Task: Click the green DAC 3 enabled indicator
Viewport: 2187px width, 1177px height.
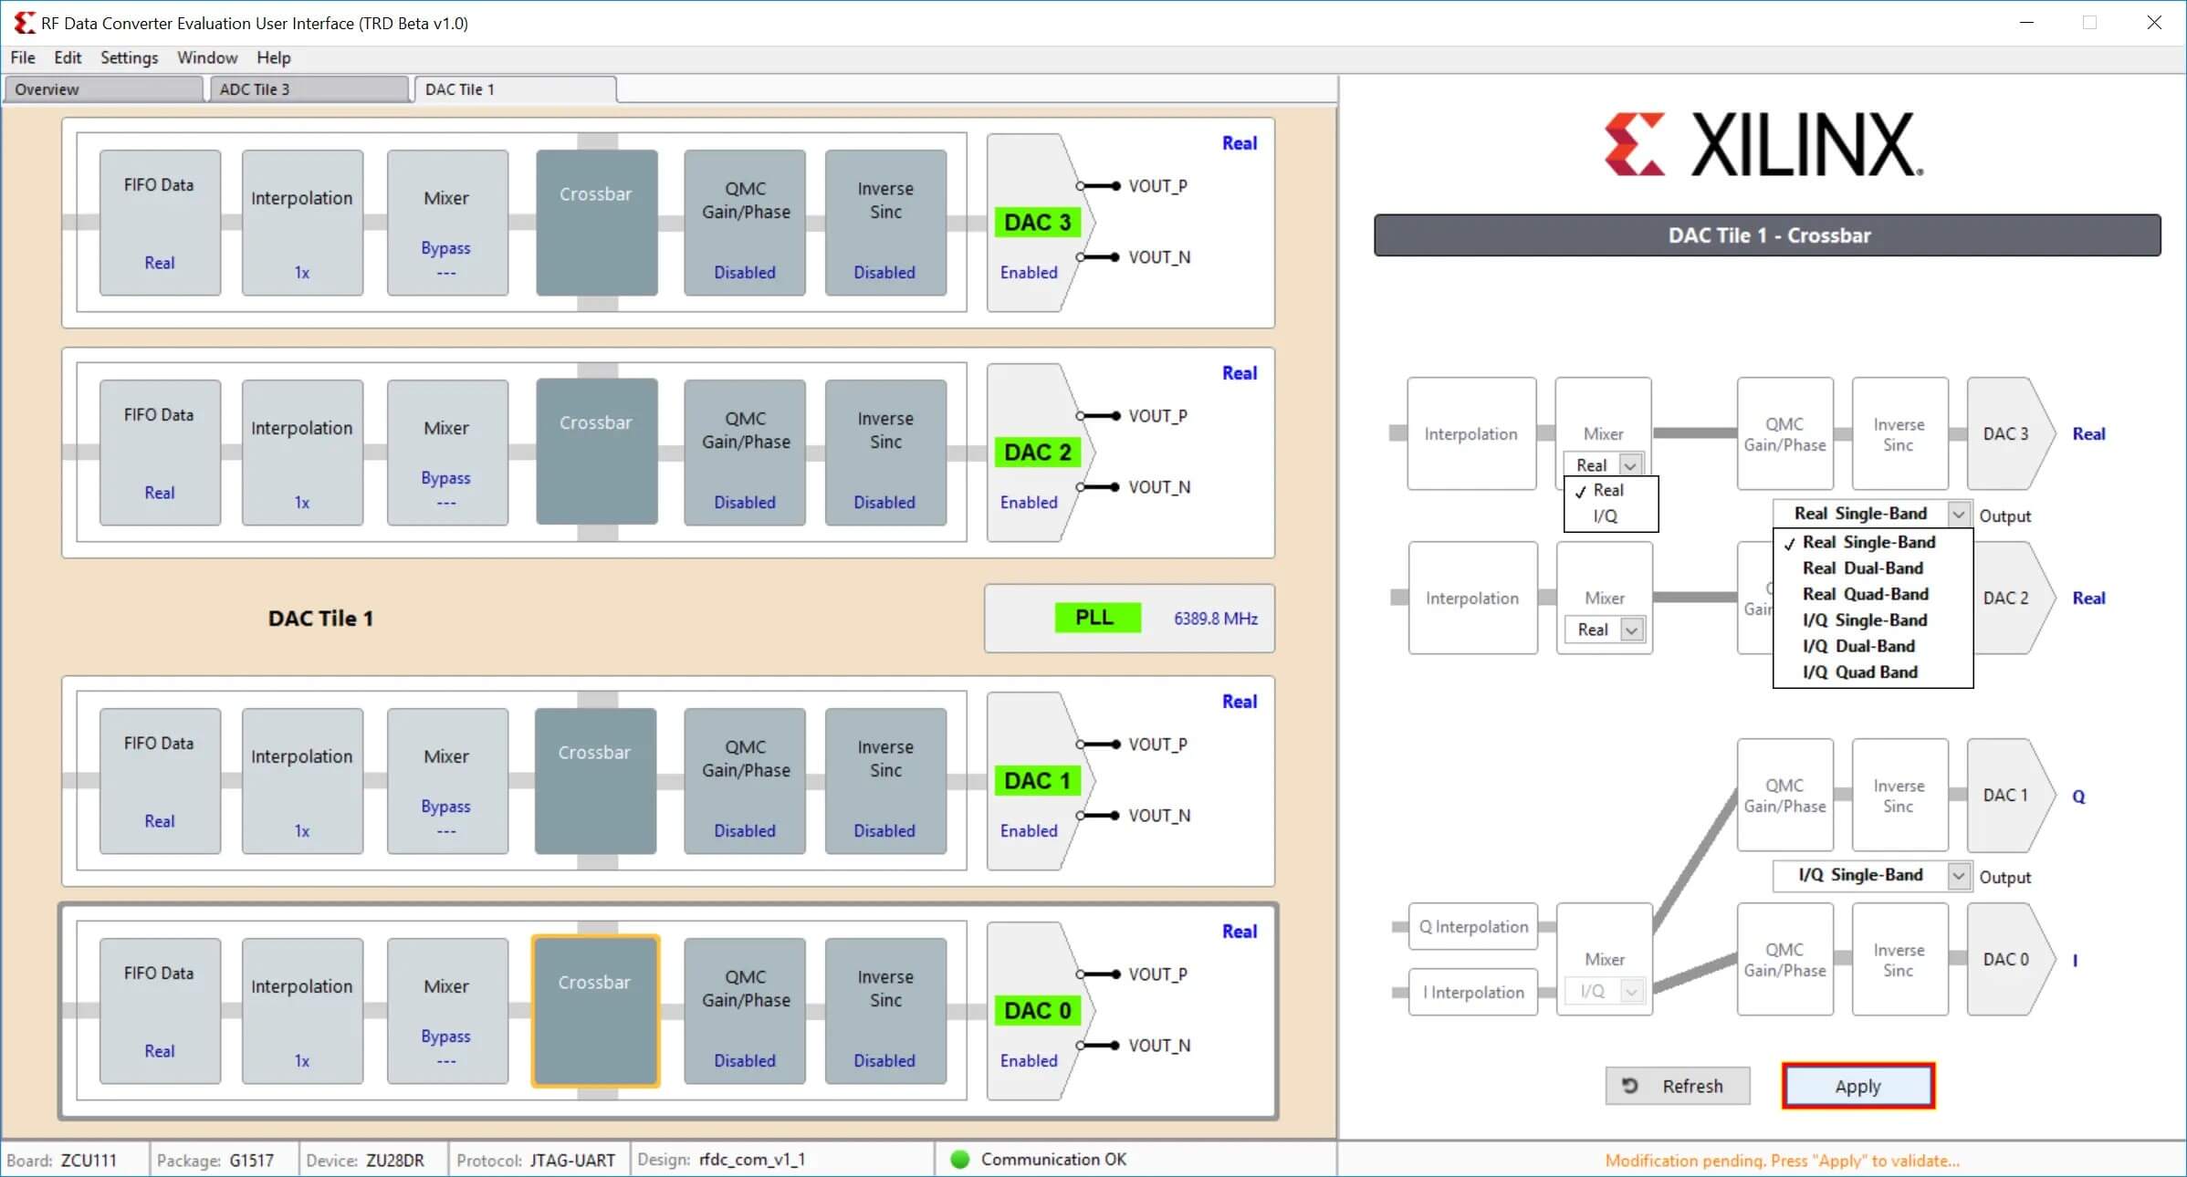Action: [1037, 223]
